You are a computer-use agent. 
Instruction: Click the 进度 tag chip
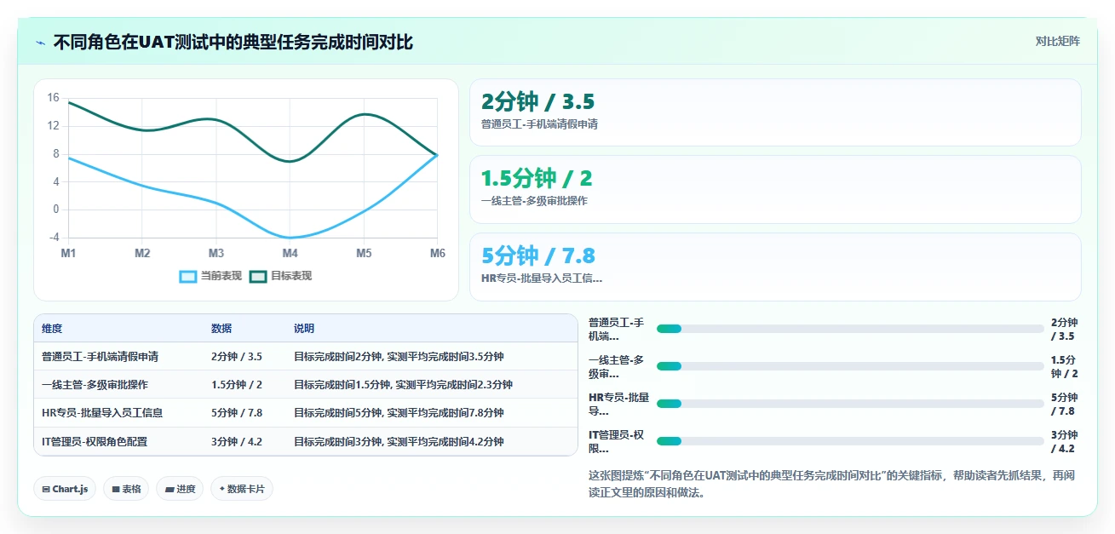180,489
